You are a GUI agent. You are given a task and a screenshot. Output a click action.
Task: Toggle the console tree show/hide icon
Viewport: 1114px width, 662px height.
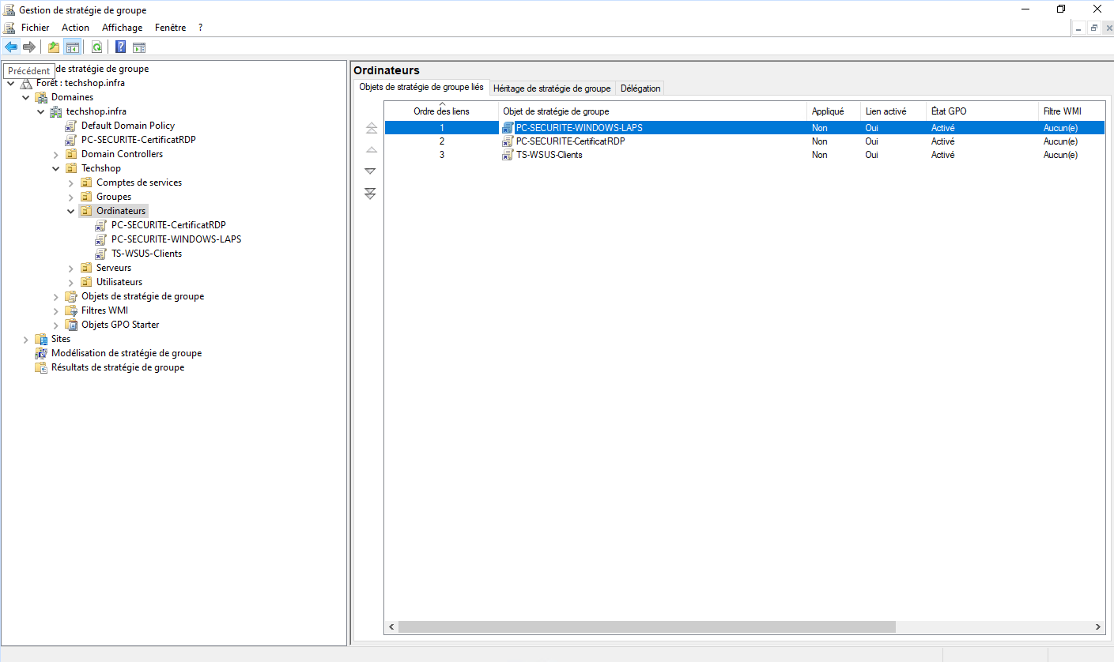(72, 47)
